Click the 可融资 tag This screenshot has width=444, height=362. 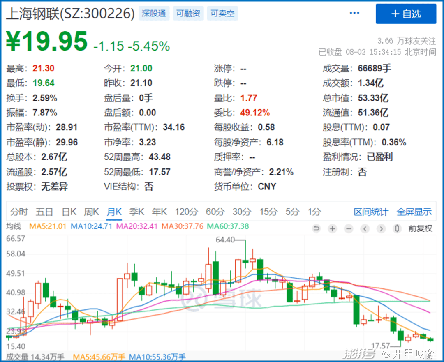(x=188, y=14)
